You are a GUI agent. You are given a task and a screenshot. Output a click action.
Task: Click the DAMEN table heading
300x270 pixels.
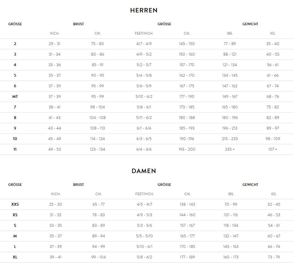click(x=144, y=171)
